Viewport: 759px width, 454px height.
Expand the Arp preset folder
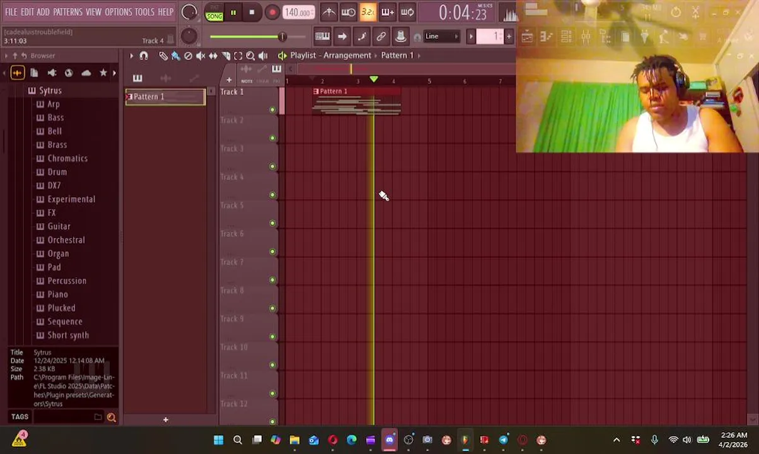(x=48, y=104)
